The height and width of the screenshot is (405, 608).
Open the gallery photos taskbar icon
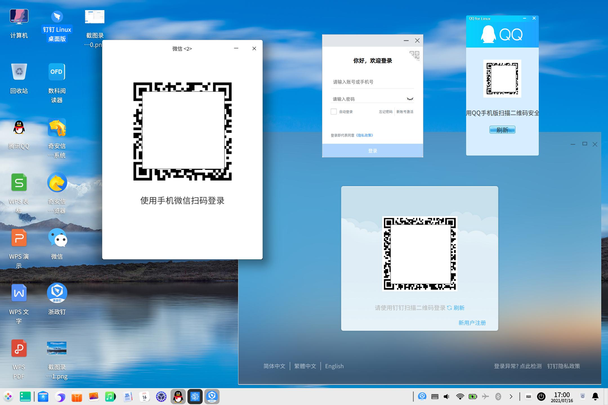(x=93, y=396)
